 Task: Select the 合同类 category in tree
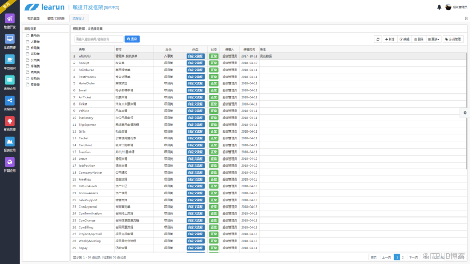tap(35, 48)
